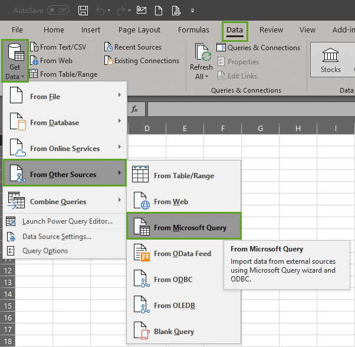Select From Microsoft Query
The height and width of the screenshot is (347, 355).
pos(184,226)
